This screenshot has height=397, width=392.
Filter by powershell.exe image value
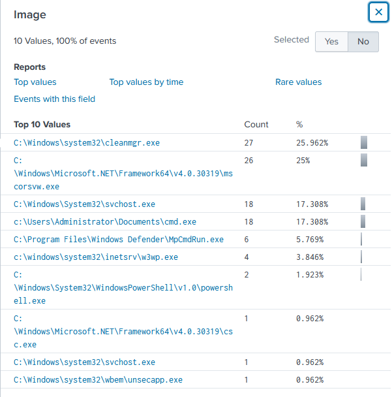[x=123, y=287]
